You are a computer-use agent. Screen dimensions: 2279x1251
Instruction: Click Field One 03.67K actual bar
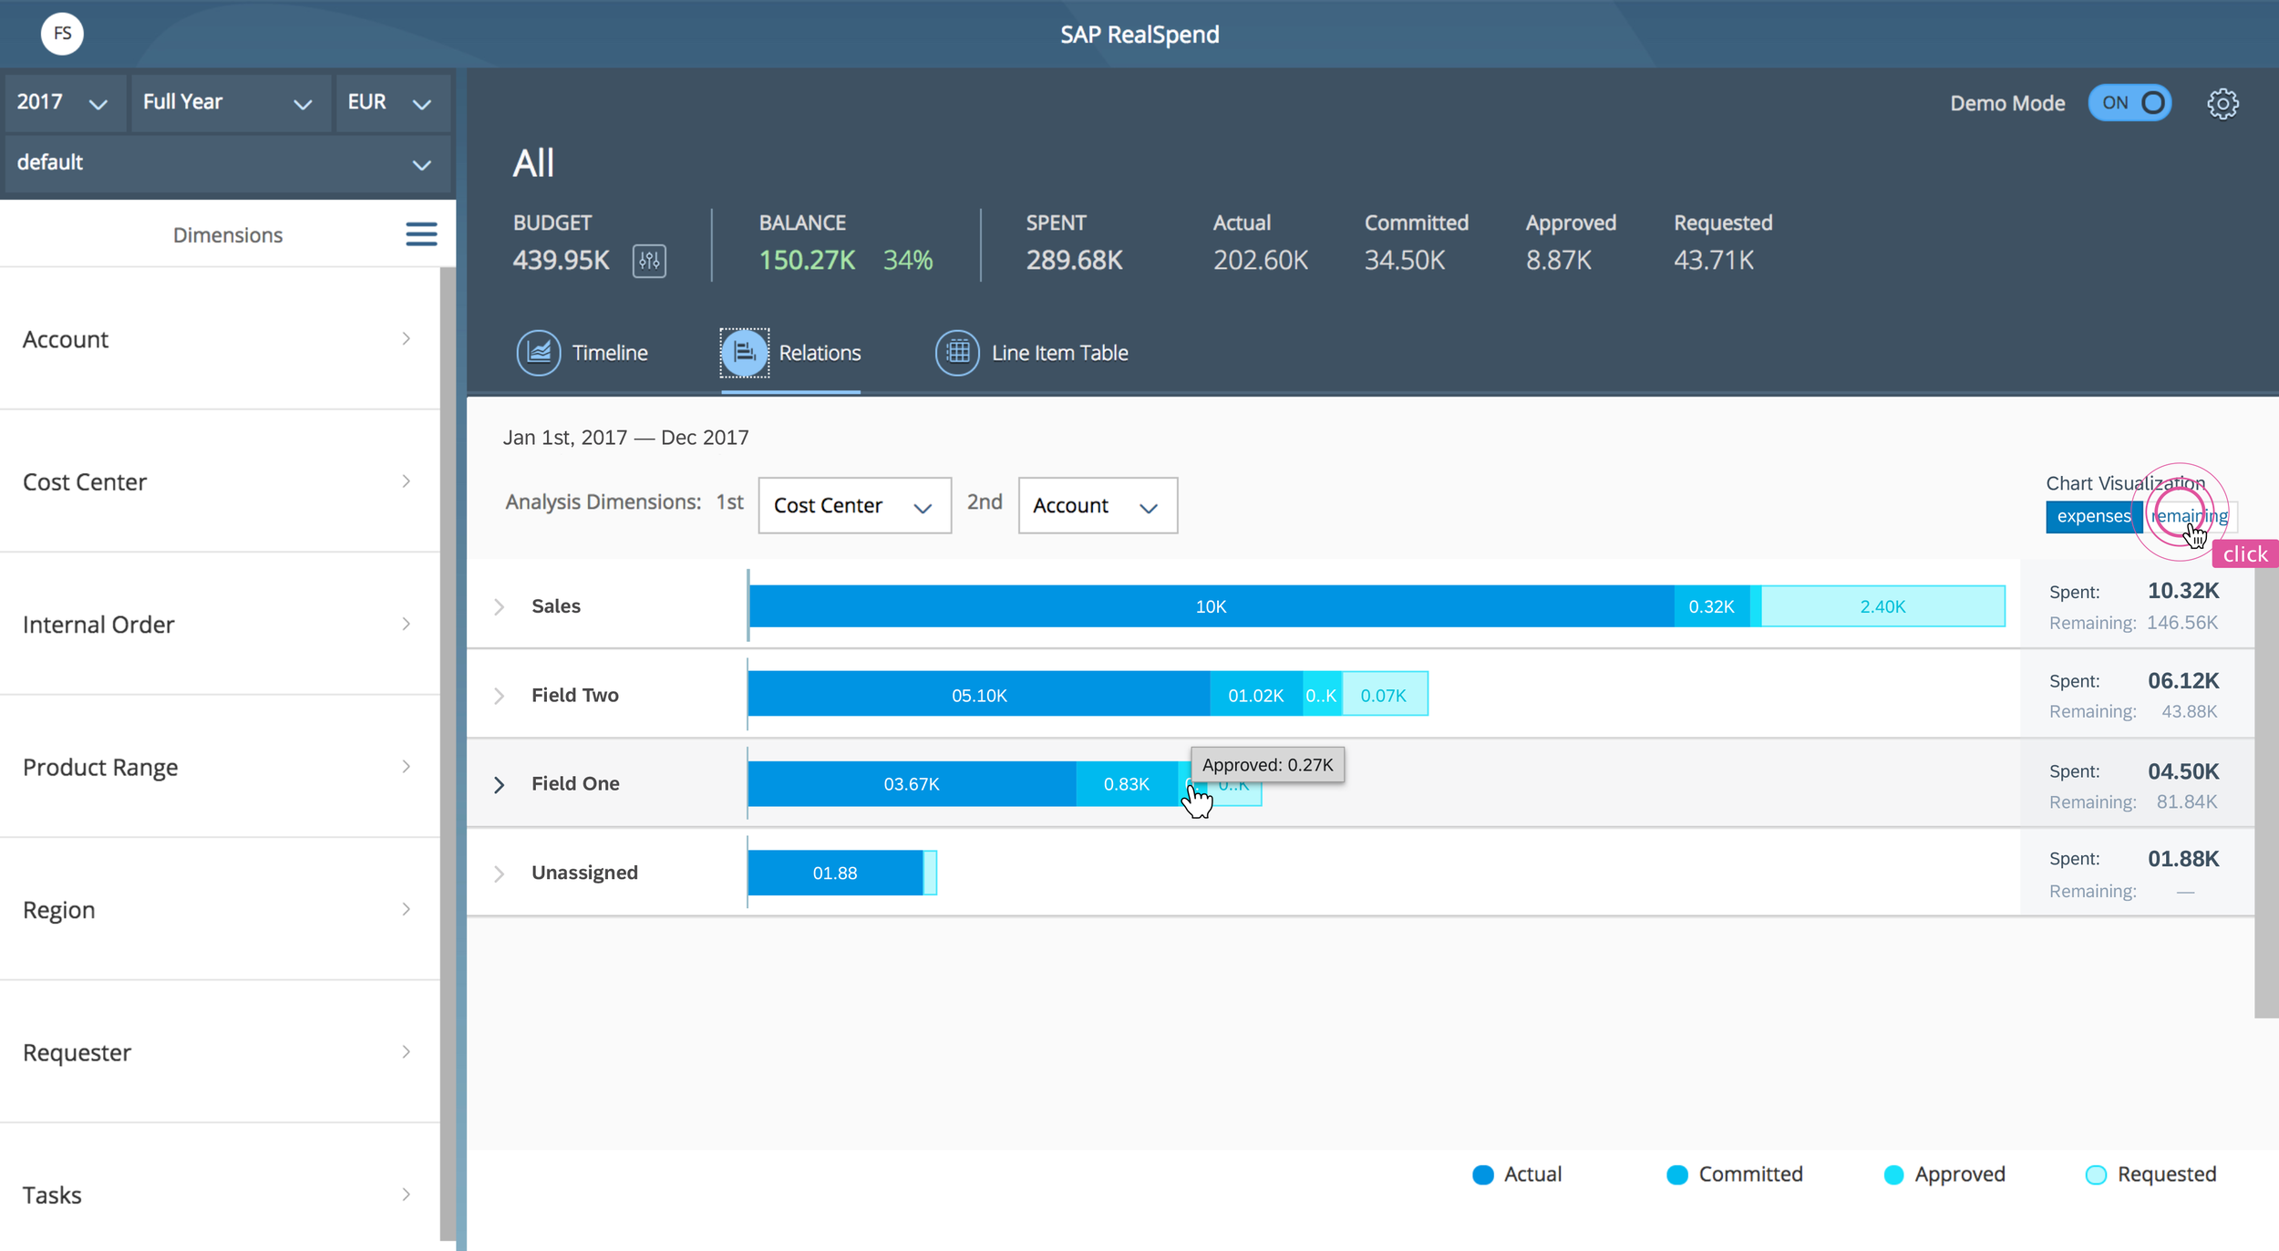coord(912,784)
